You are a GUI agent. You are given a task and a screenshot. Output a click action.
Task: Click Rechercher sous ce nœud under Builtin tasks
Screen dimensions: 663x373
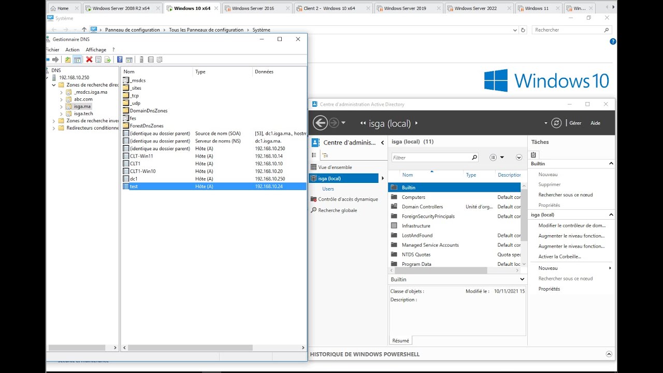point(566,195)
